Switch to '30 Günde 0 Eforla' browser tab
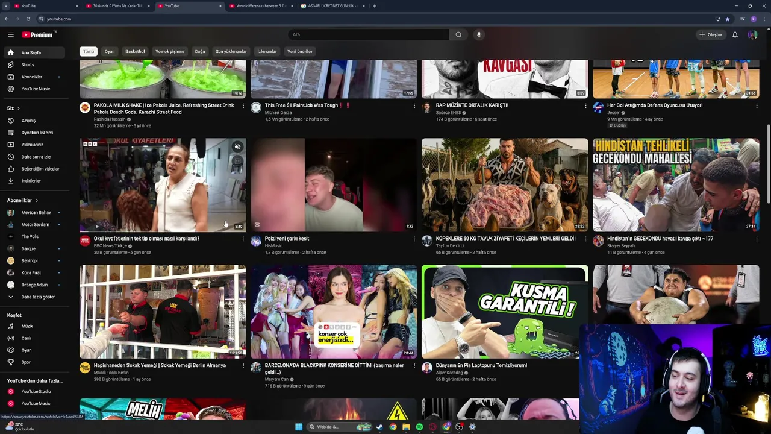The width and height of the screenshot is (771, 434). (x=117, y=6)
